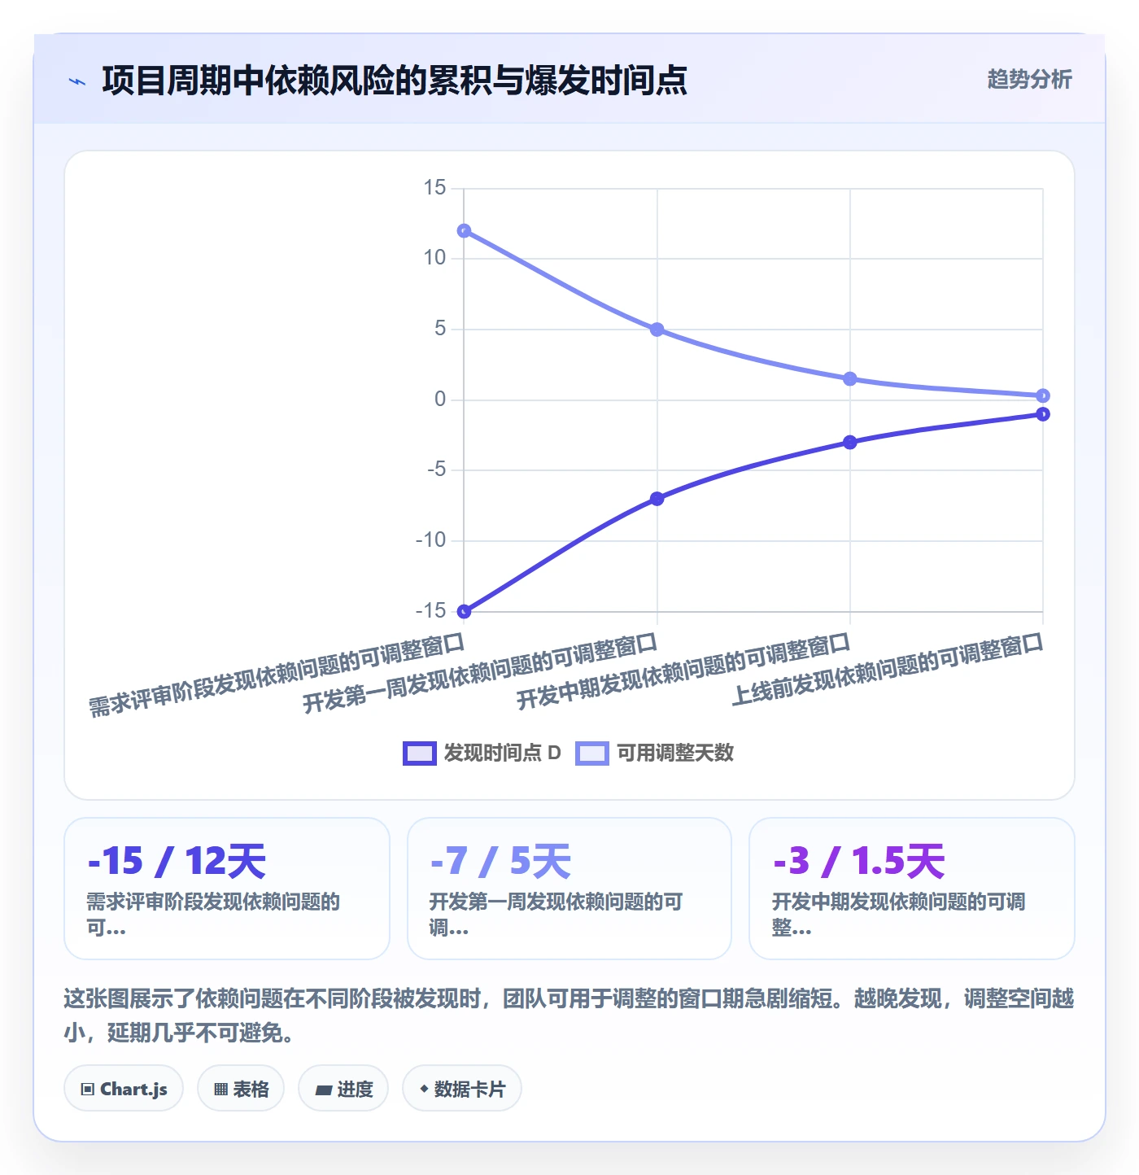This screenshot has width=1139, height=1175.
Task: Click the 进度 tag chip
Action: point(343,1089)
